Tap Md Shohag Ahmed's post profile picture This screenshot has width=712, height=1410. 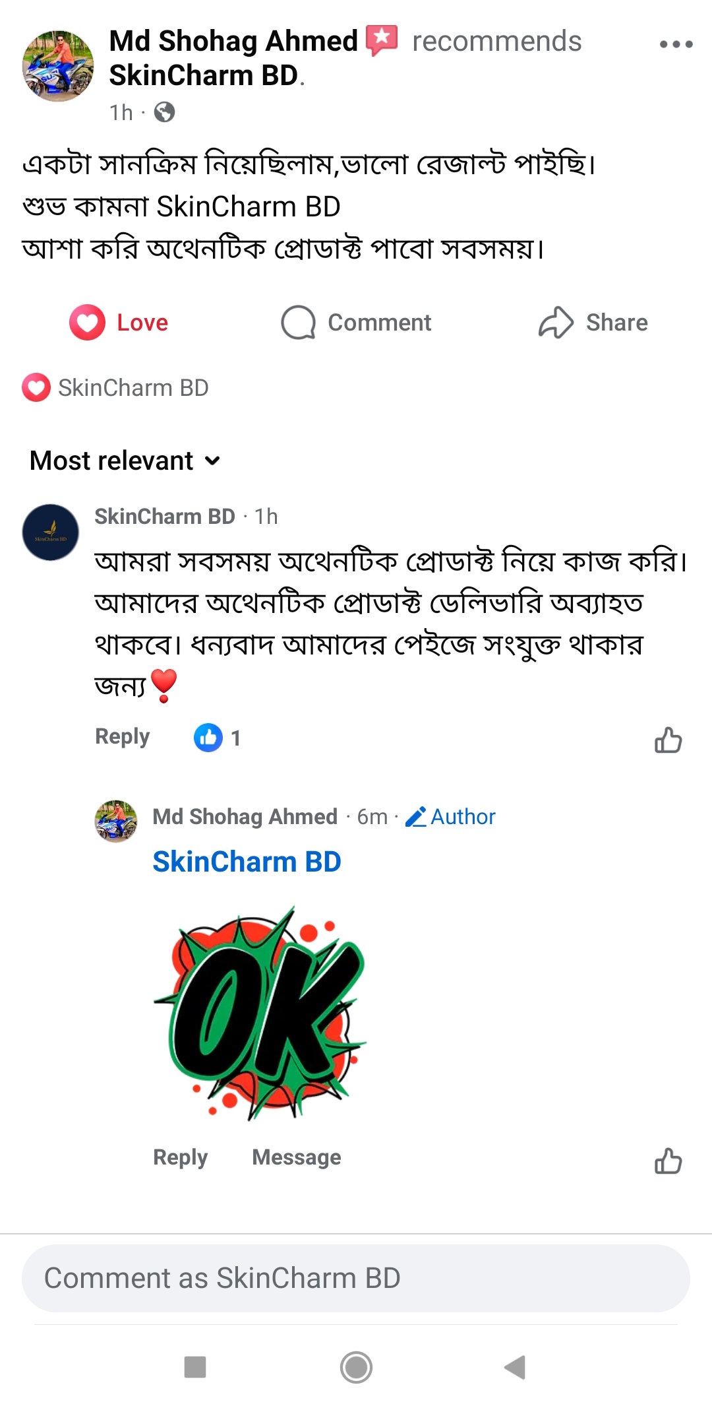(58, 66)
